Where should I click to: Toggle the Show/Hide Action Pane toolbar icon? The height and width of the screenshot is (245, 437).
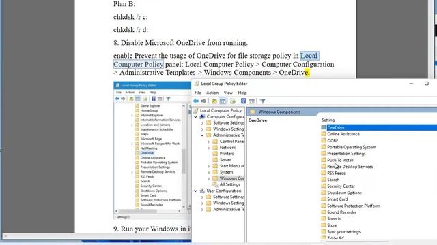click(x=251, y=101)
